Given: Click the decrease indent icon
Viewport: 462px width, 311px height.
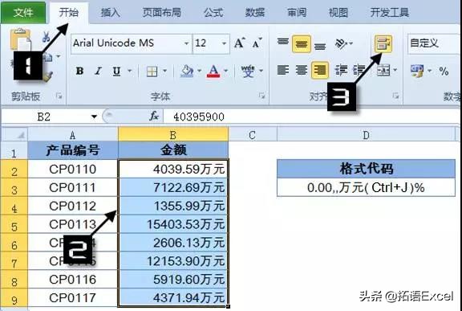Looking at the screenshot, I should (341, 71).
